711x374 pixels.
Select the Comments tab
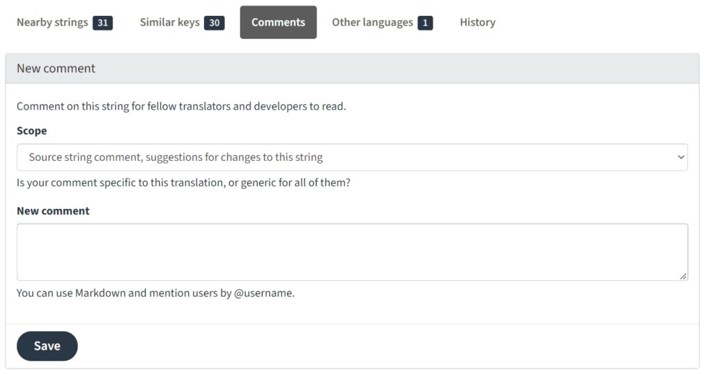pos(278,22)
